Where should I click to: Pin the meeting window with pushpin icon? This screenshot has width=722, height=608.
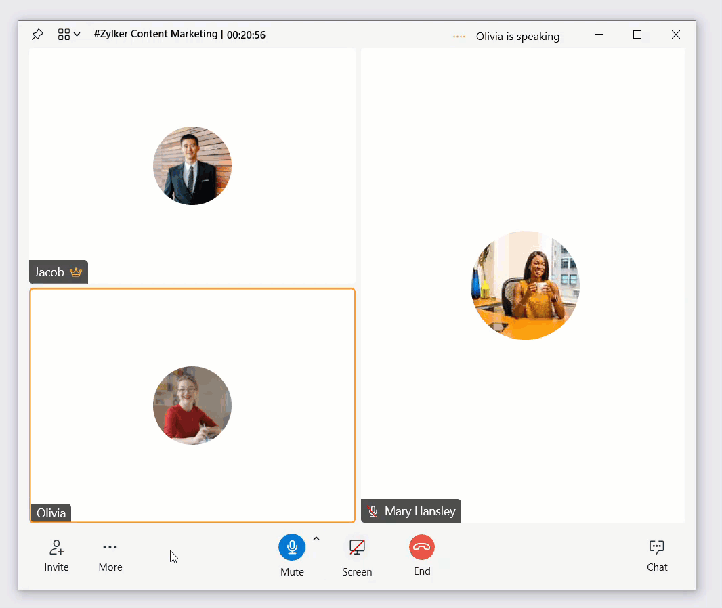pyautogui.click(x=37, y=35)
